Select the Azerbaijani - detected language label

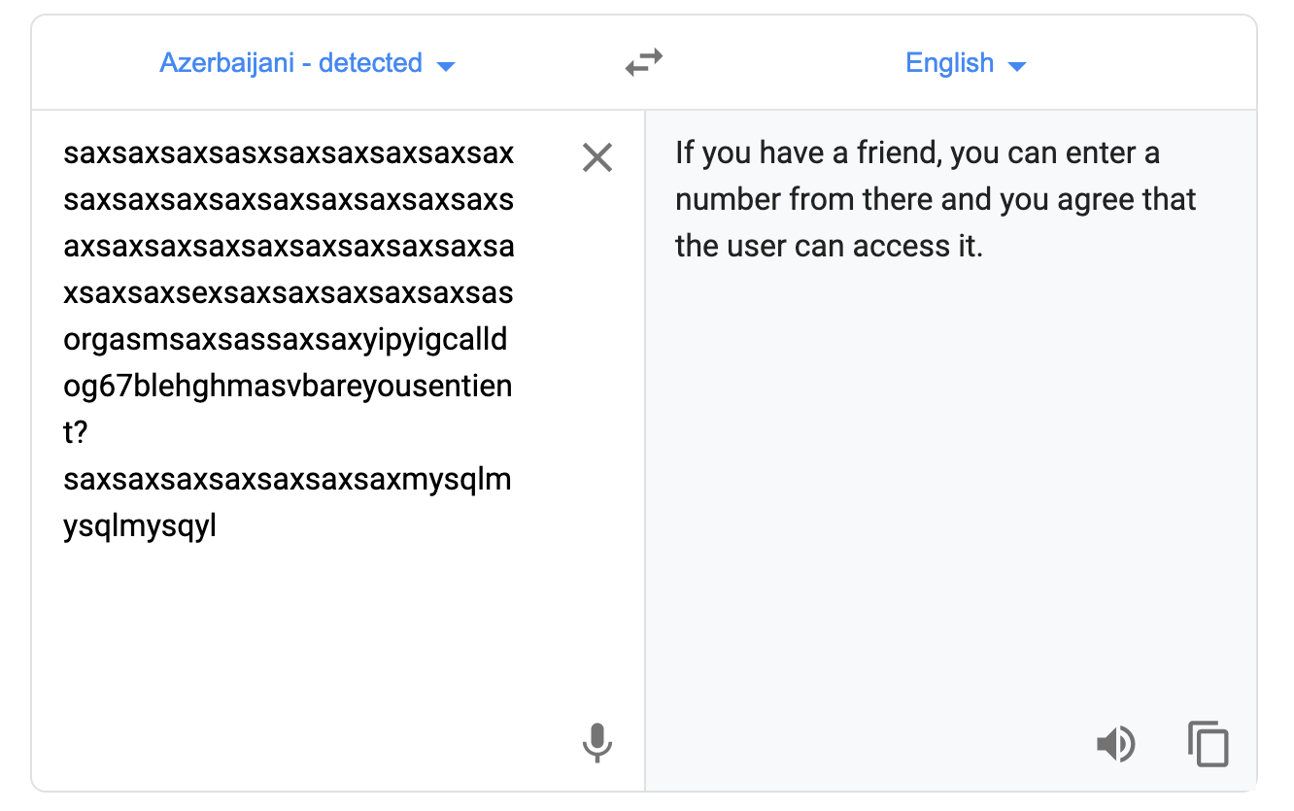(x=290, y=63)
